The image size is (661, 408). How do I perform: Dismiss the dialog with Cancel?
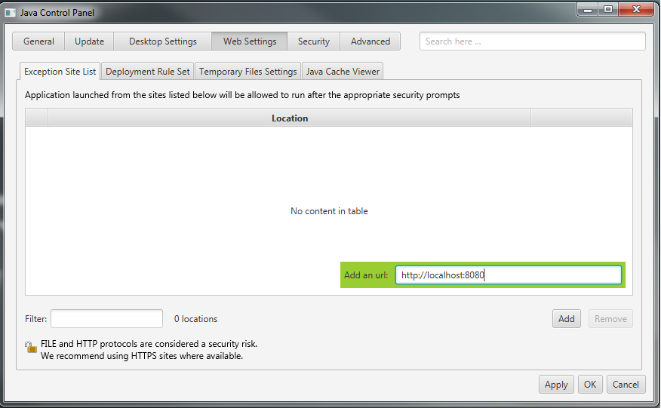pyautogui.click(x=626, y=385)
